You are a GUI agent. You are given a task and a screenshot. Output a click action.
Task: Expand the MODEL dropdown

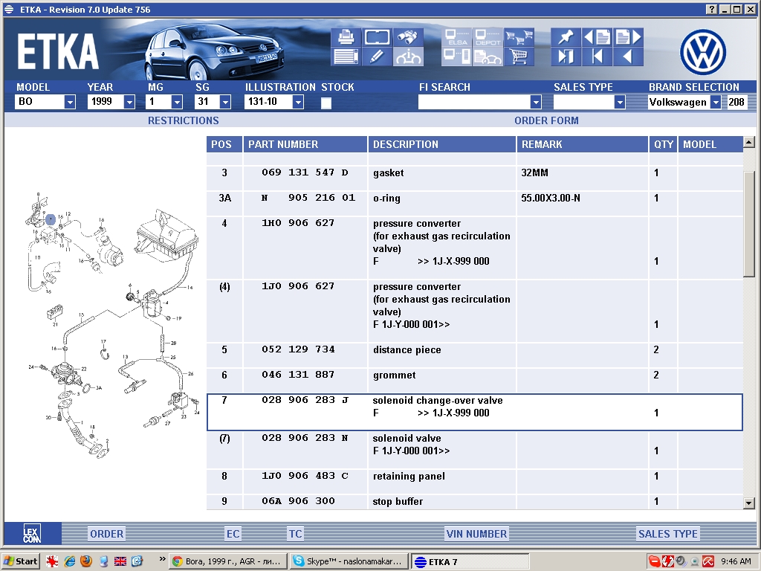click(x=70, y=103)
